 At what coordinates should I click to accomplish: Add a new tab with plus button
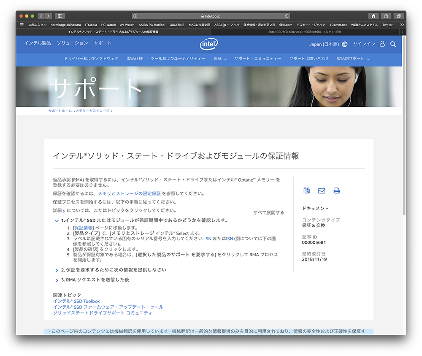[x=403, y=32]
